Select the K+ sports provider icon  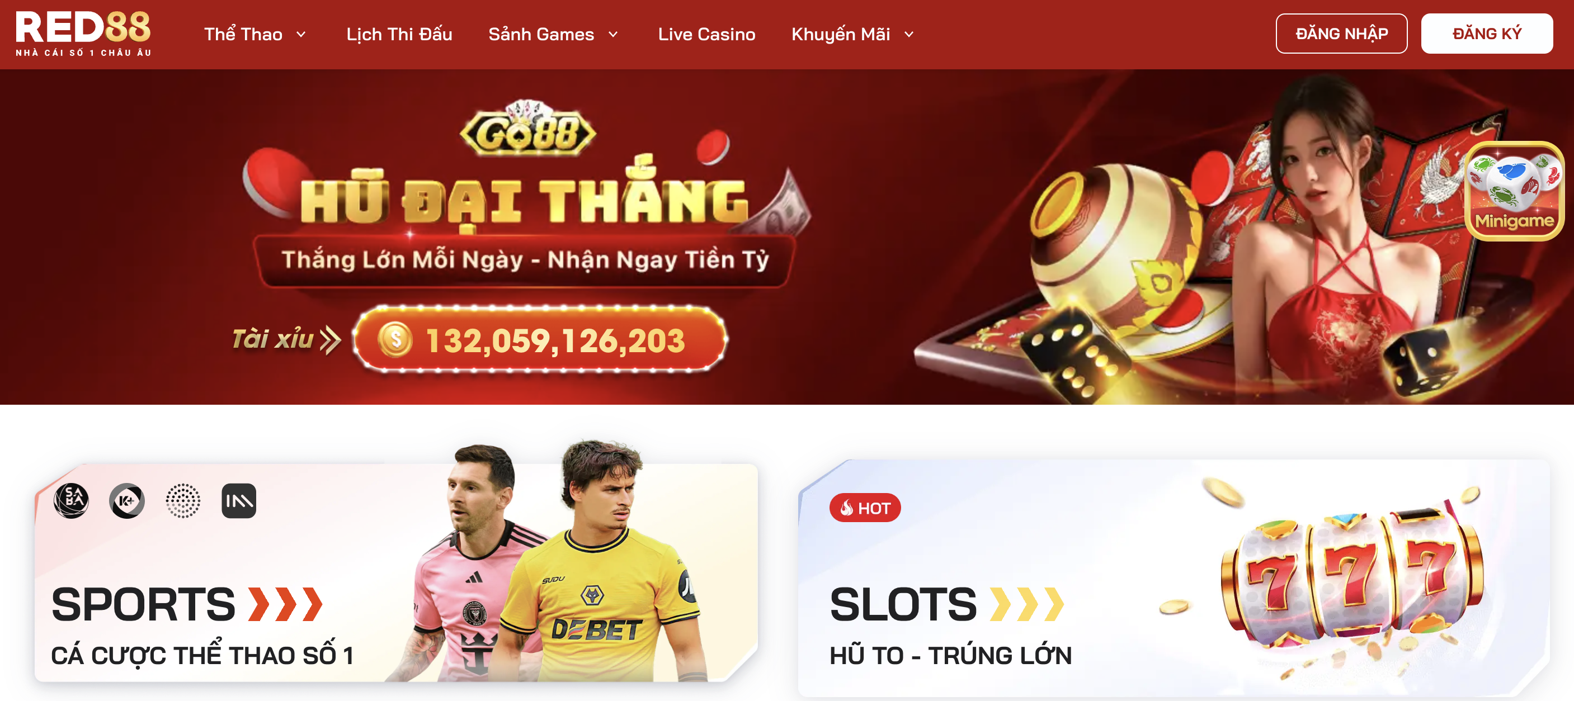coord(127,501)
